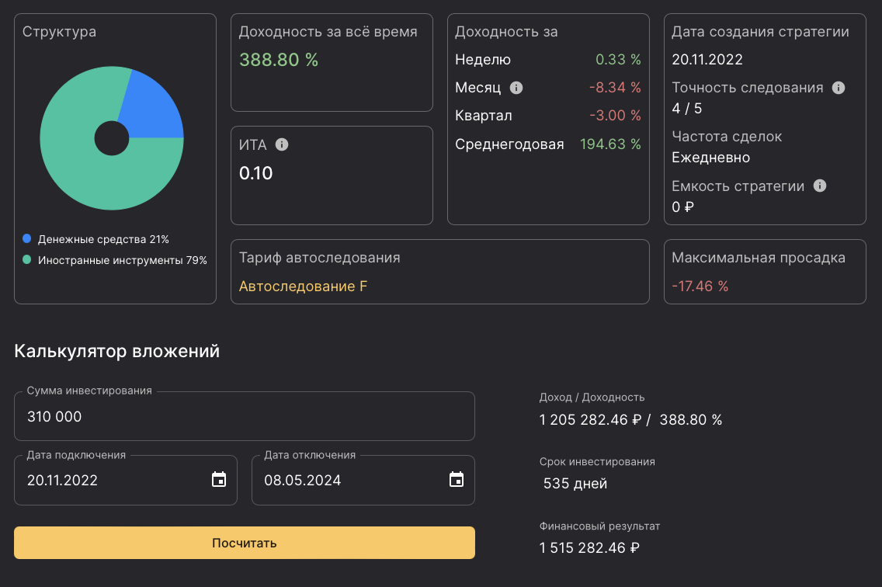Click the 535 дней investment term
This screenshot has width=882, height=587.
[x=575, y=484]
